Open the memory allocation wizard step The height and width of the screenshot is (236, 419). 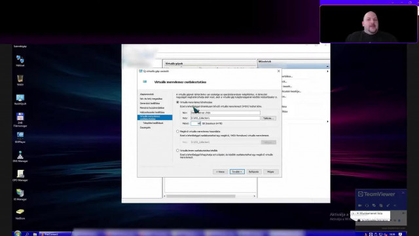(152, 108)
